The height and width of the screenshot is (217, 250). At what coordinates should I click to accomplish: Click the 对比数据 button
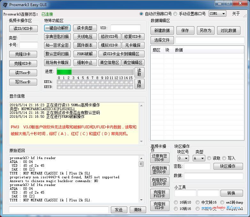[x=229, y=30]
